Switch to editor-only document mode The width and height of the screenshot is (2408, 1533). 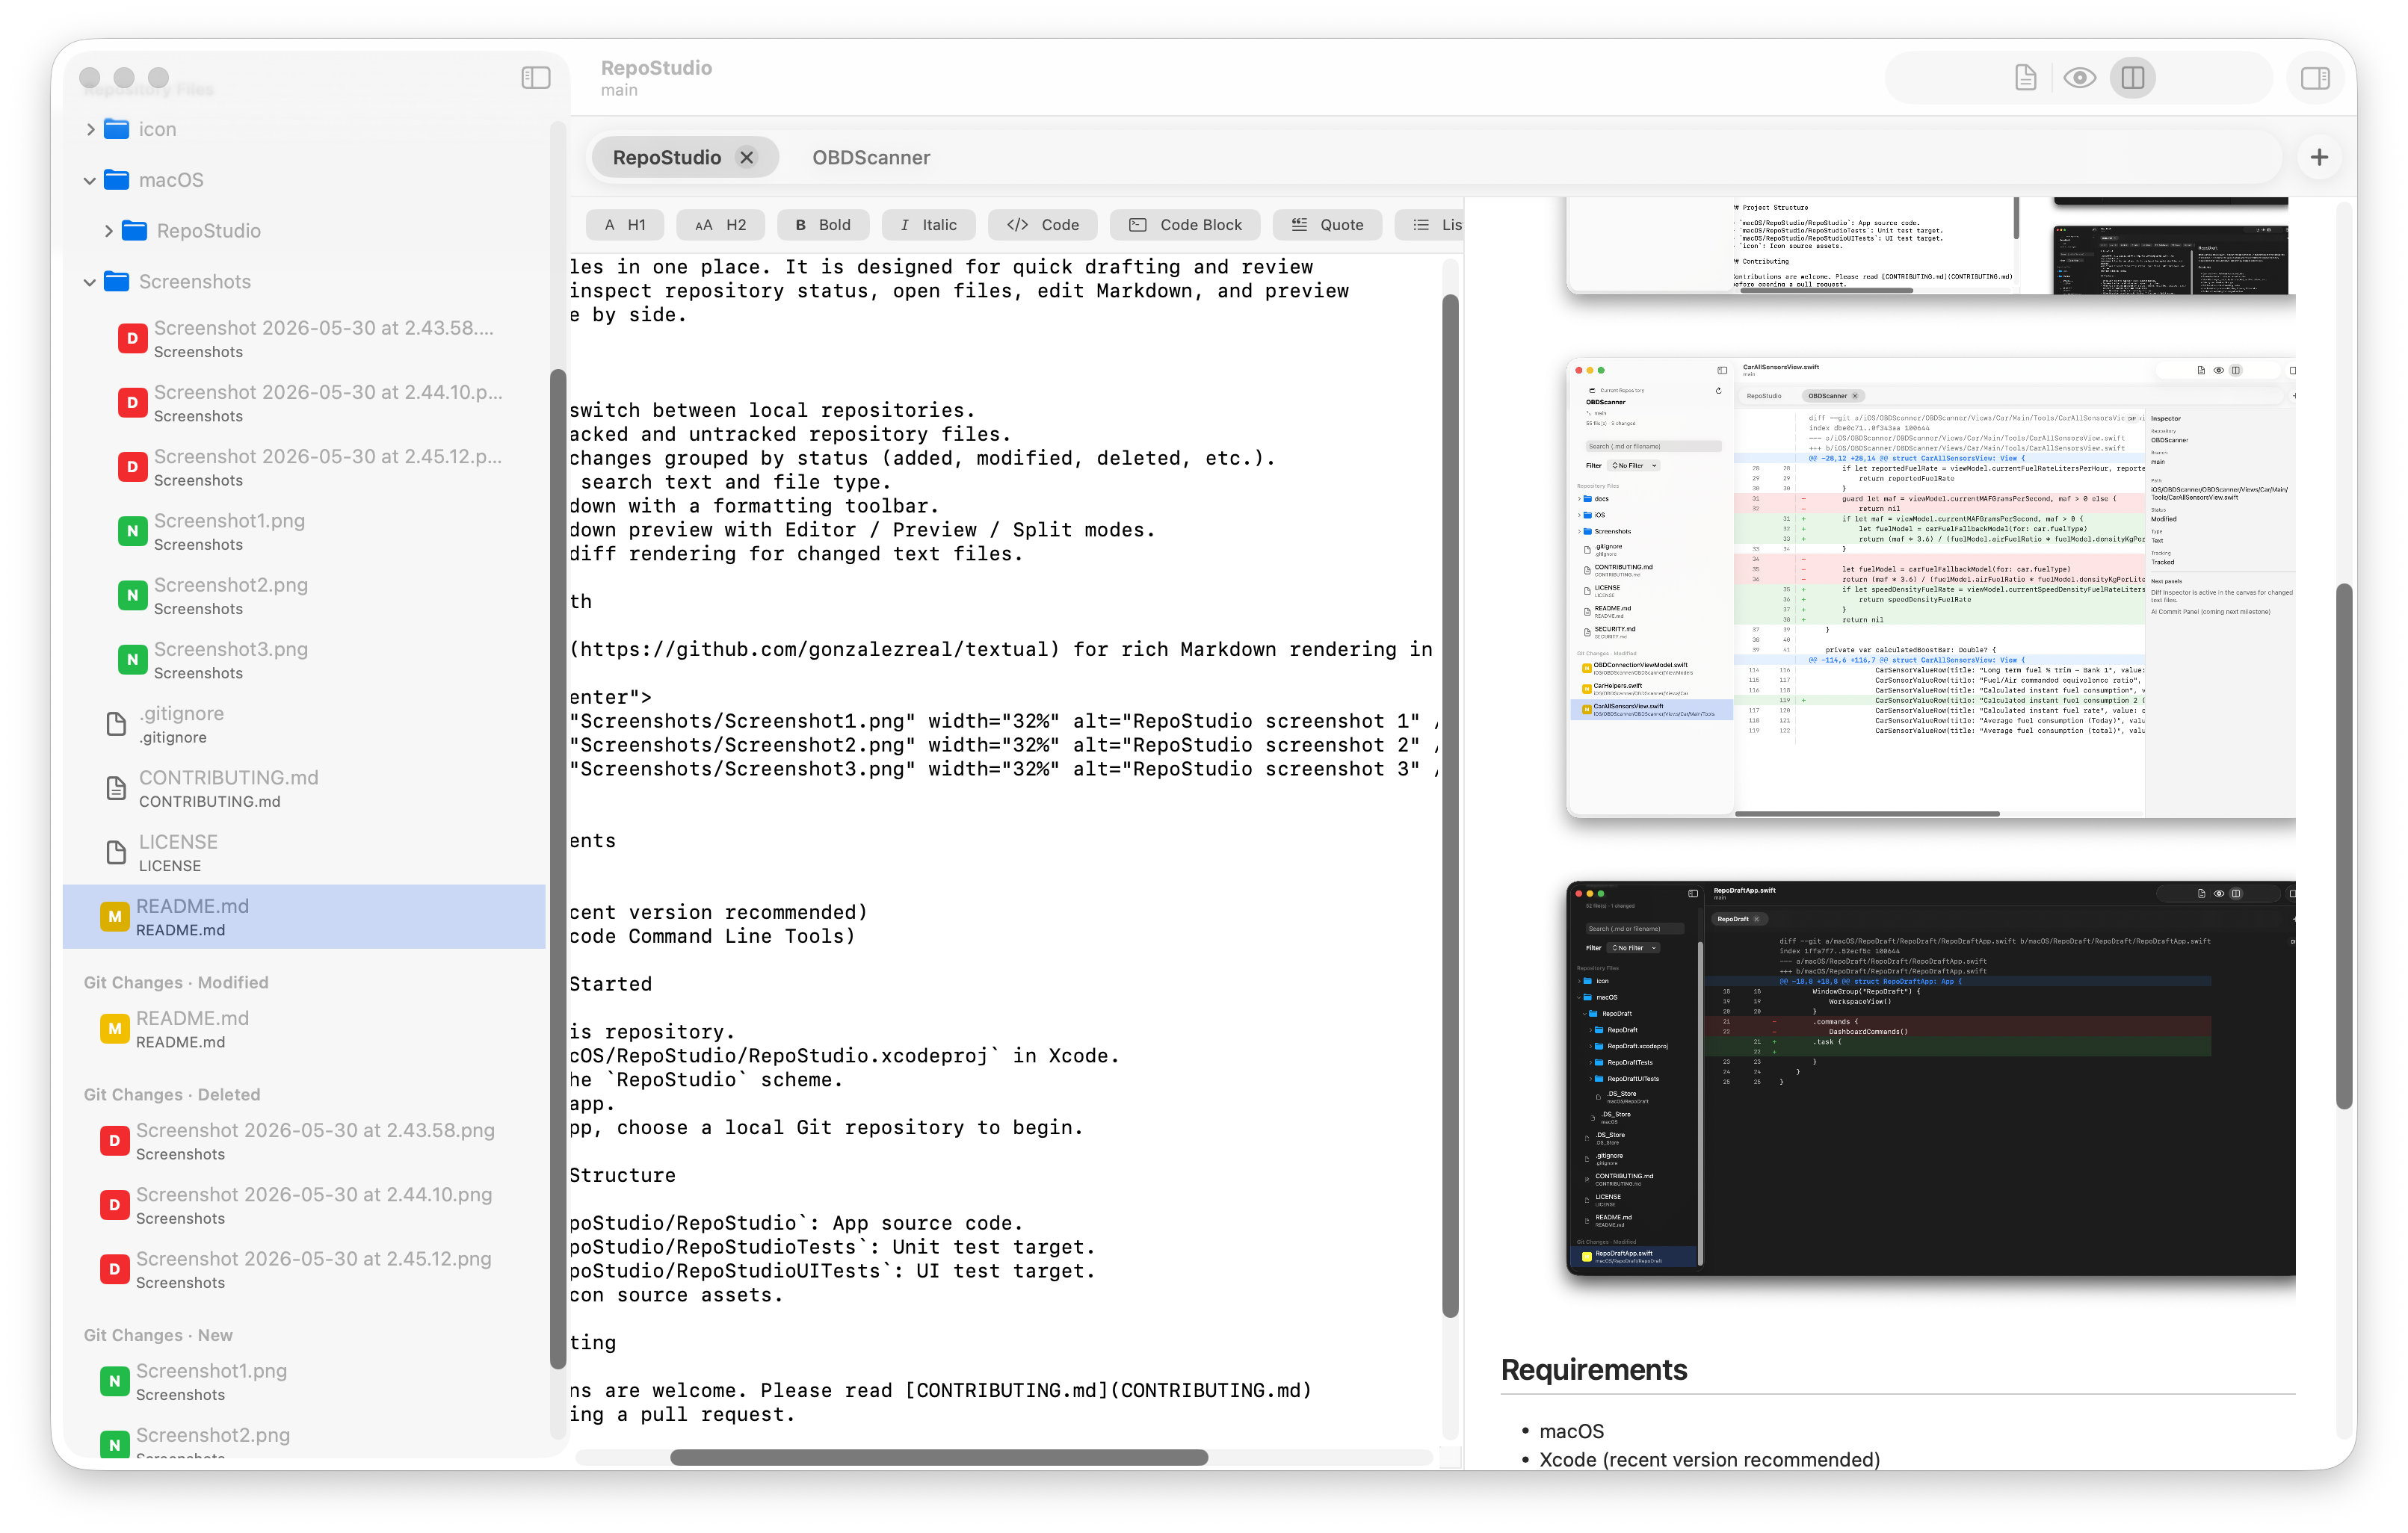coord(2025,77)
